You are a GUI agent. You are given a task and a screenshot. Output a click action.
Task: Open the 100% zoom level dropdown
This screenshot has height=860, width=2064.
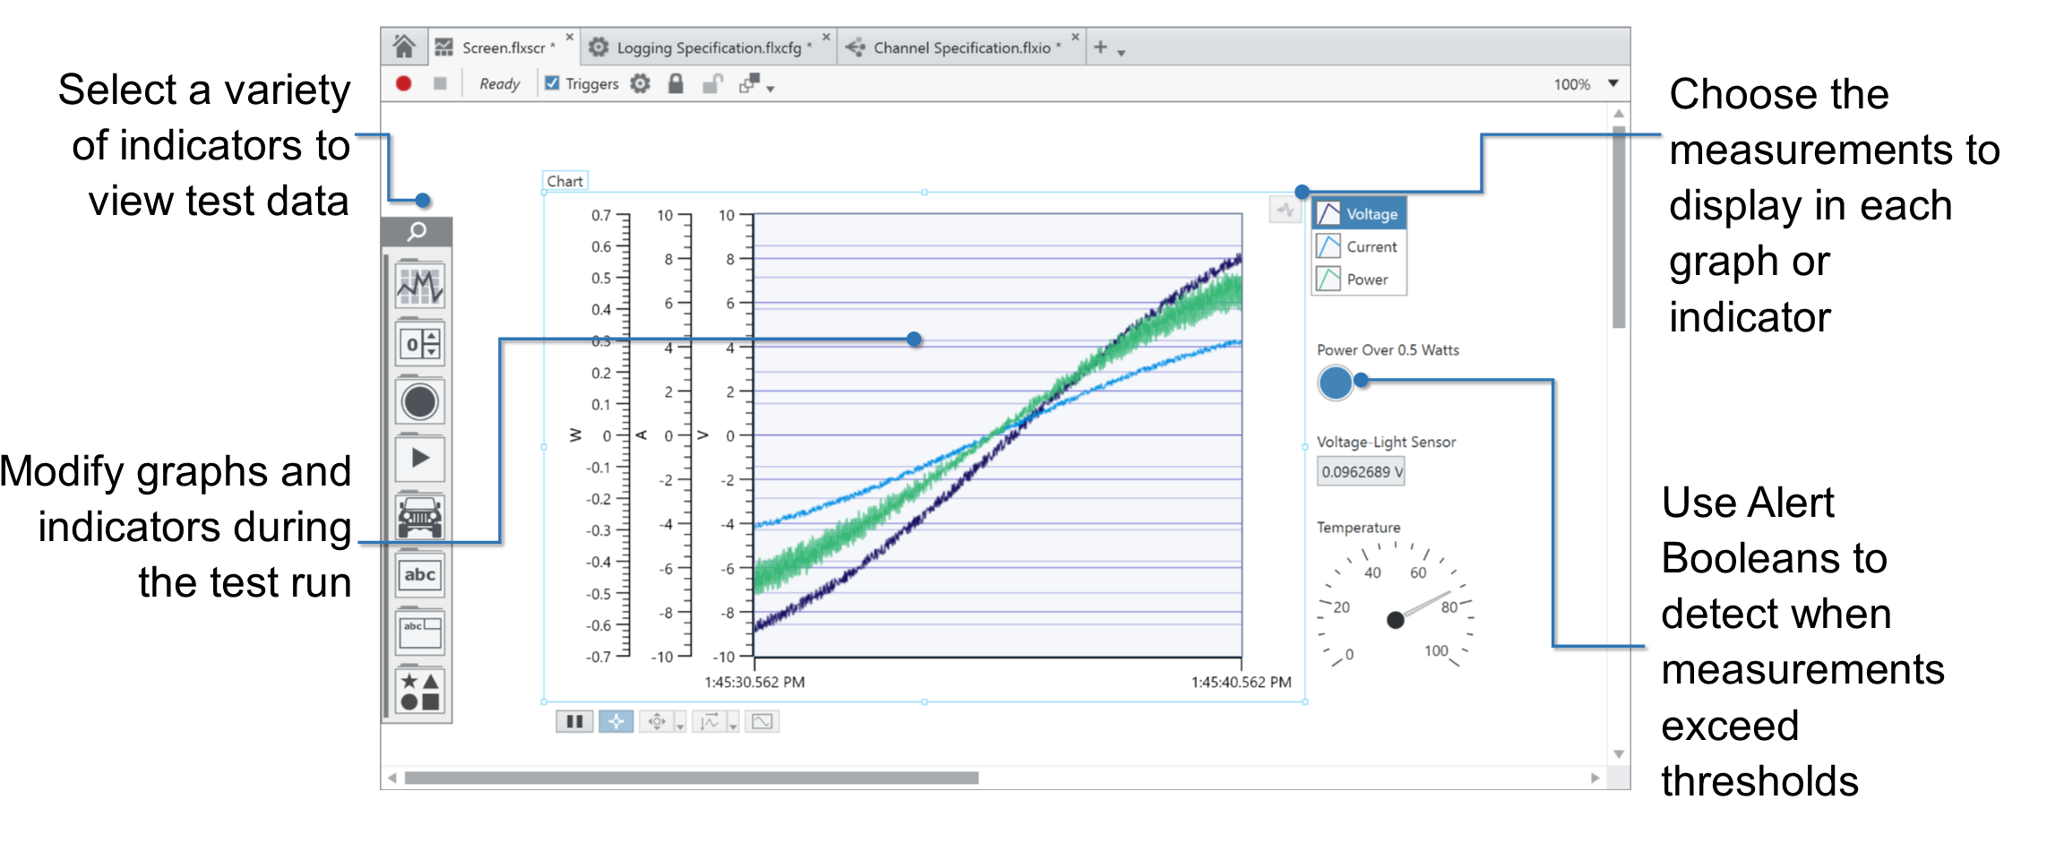(1613, 83)
